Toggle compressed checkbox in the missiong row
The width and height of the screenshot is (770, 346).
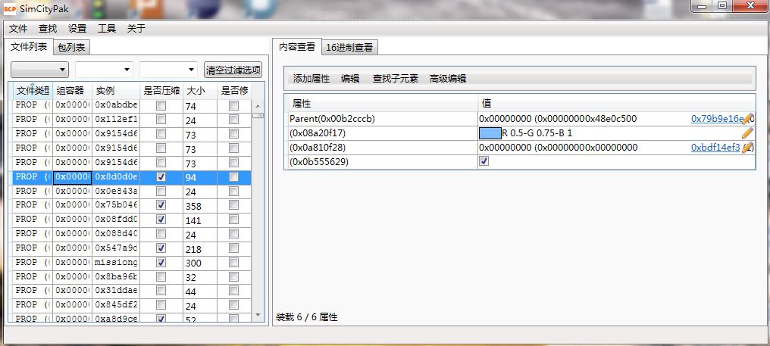tap(161, 262)
